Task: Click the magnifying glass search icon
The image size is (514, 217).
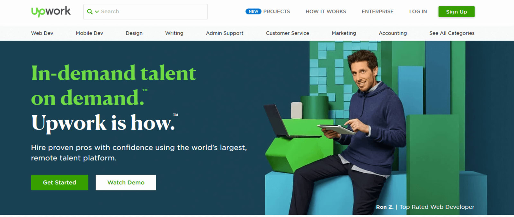Action: [90, 12]
